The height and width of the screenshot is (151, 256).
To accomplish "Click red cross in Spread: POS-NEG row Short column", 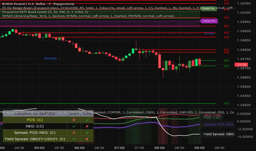I will click(74, 133).
